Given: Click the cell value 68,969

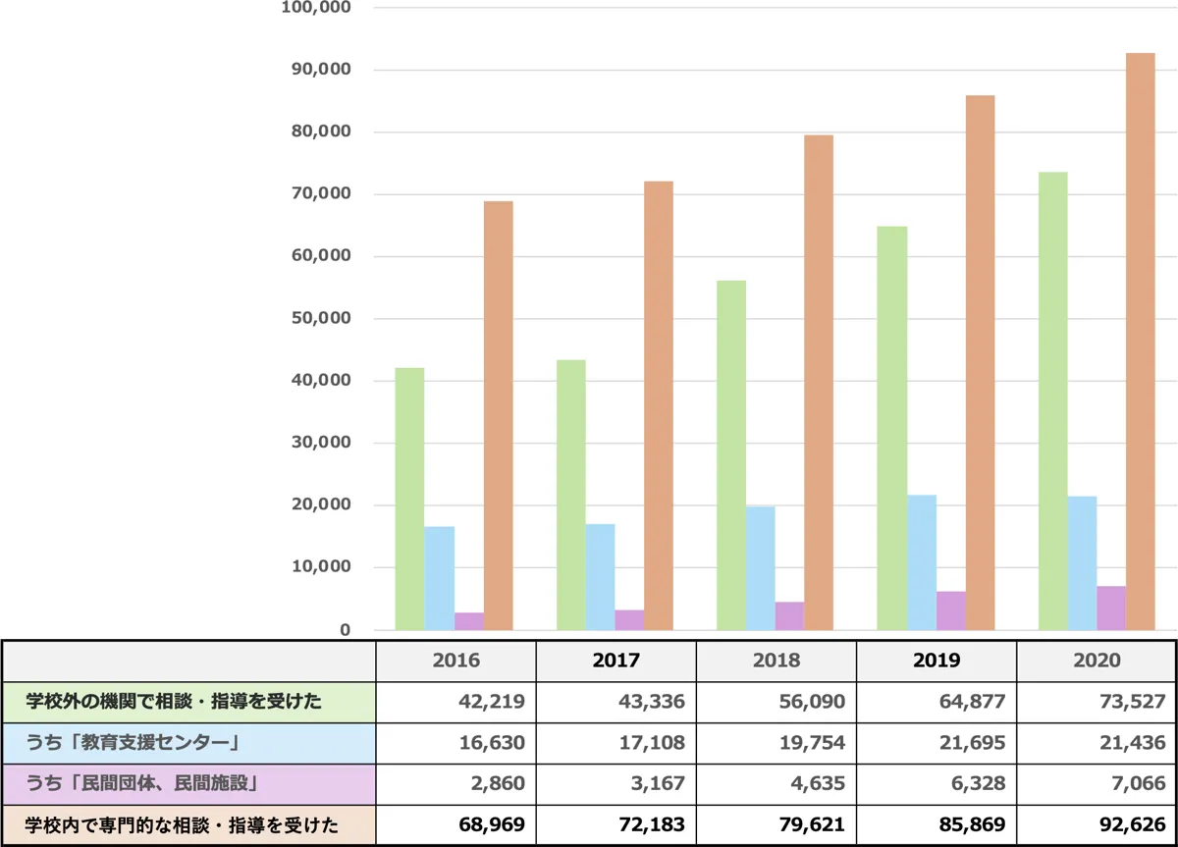Looking at the screenshot, I should click(493, 826).
